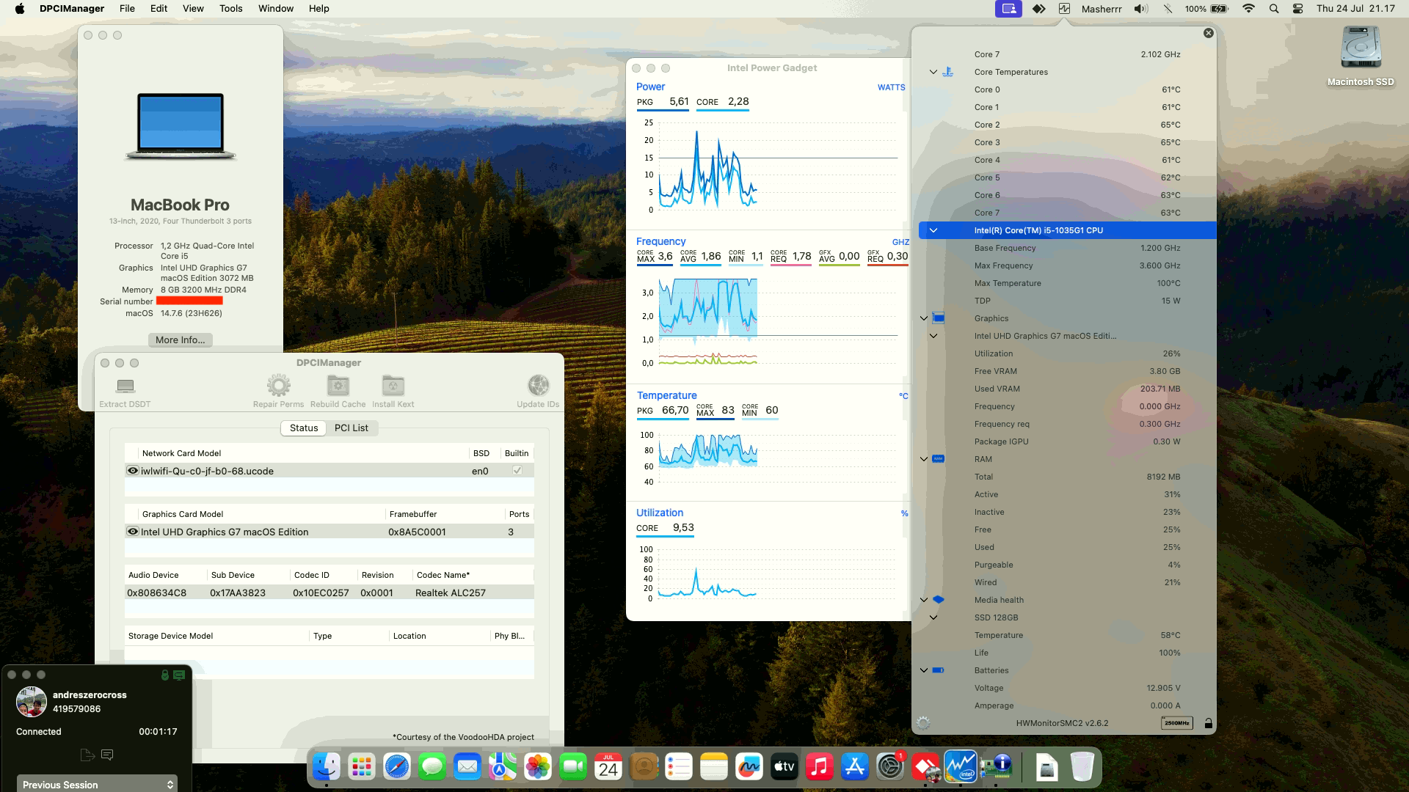The width and height of the screenshot is (1409, 792).
Task: Run Rebuild Cache from the DPCIManager toolbar
Action: coord(338,386)
